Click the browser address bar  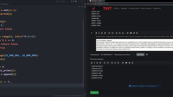pos(134,4)
